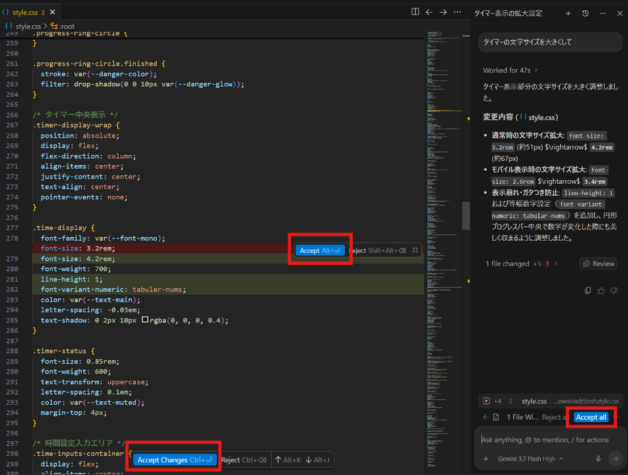This screenshot has width=628, height=475.
Task: Click the rgba color swatch on line 285
Action: 145,319
